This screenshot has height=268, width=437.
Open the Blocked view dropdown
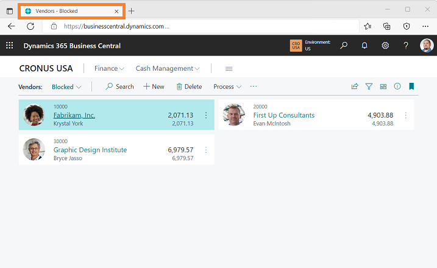pos(66,87)
